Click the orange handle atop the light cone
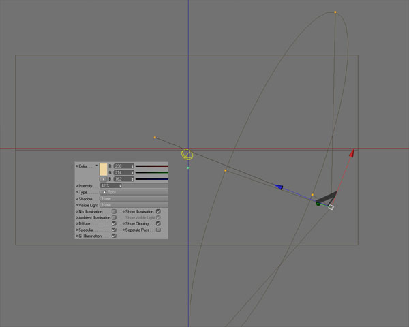The image size is (409, 327). coord(335,12)
